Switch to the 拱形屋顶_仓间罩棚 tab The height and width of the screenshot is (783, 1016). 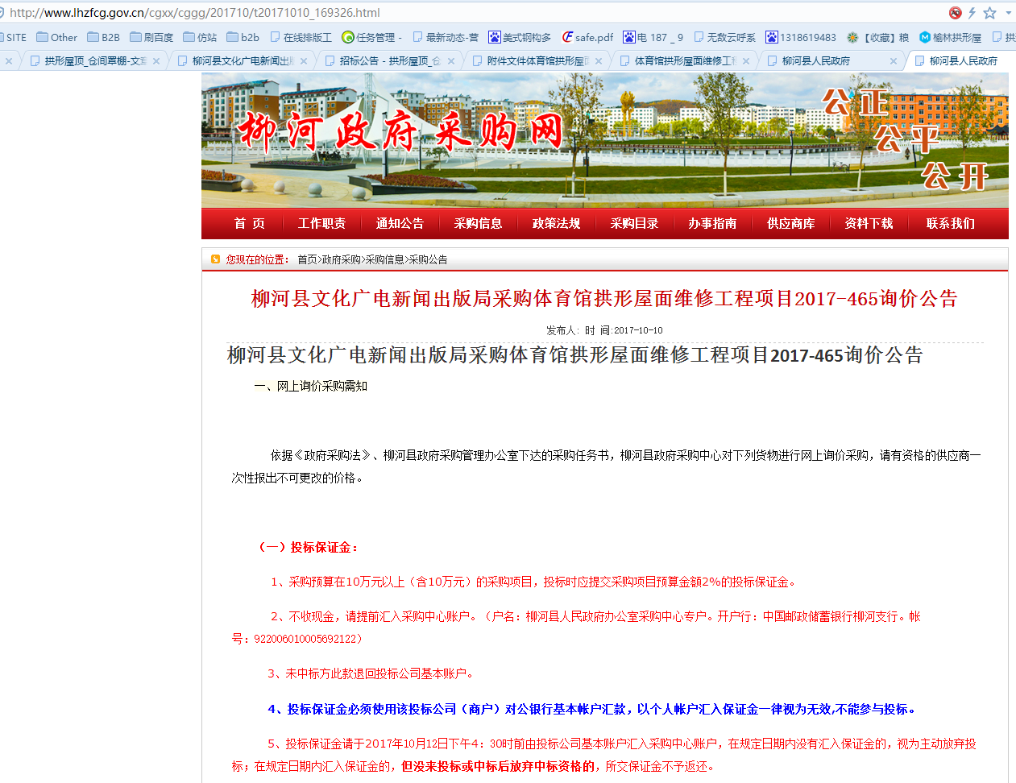click(x=95, y=60)
